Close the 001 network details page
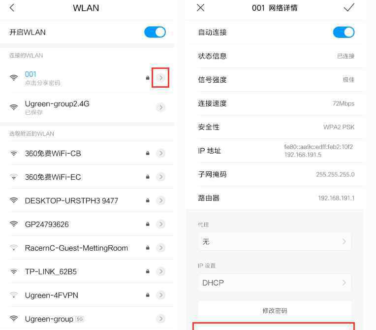376x330 pixels. 200,8
